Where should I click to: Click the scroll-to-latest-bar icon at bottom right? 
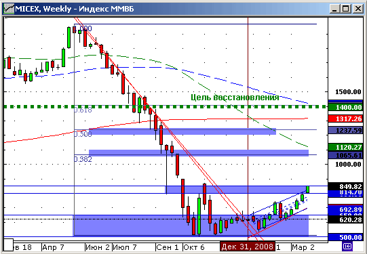pyautogui.click(x=347, y=247)
